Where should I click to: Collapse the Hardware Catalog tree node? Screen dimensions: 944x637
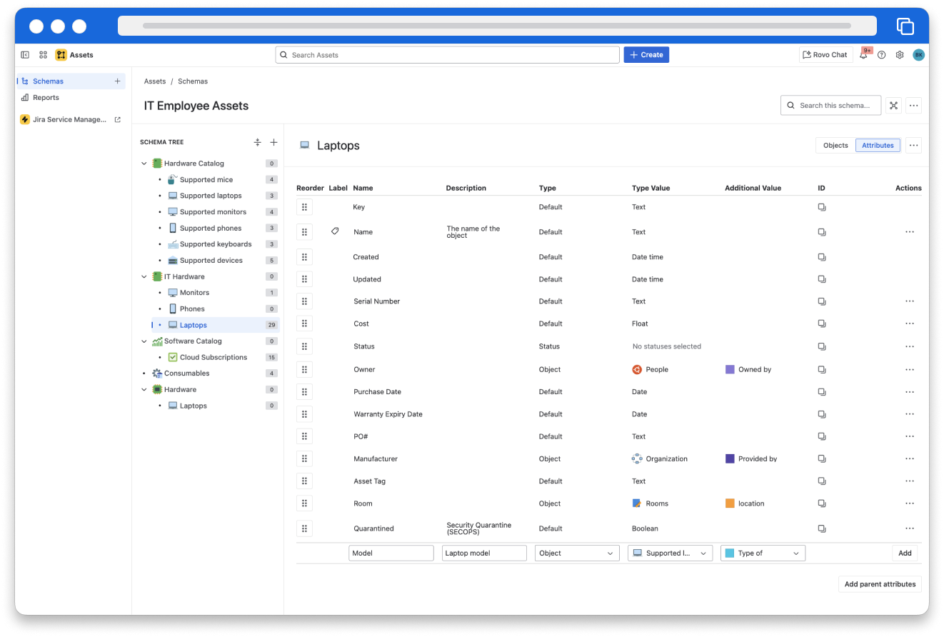click(x=144, y=164)
